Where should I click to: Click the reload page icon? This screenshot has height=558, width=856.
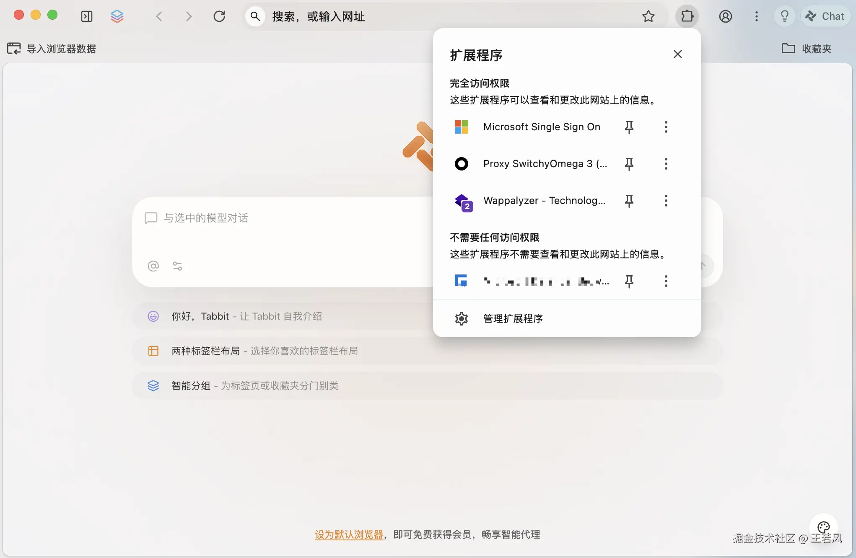pyautogui.click(x=219, y=16)
